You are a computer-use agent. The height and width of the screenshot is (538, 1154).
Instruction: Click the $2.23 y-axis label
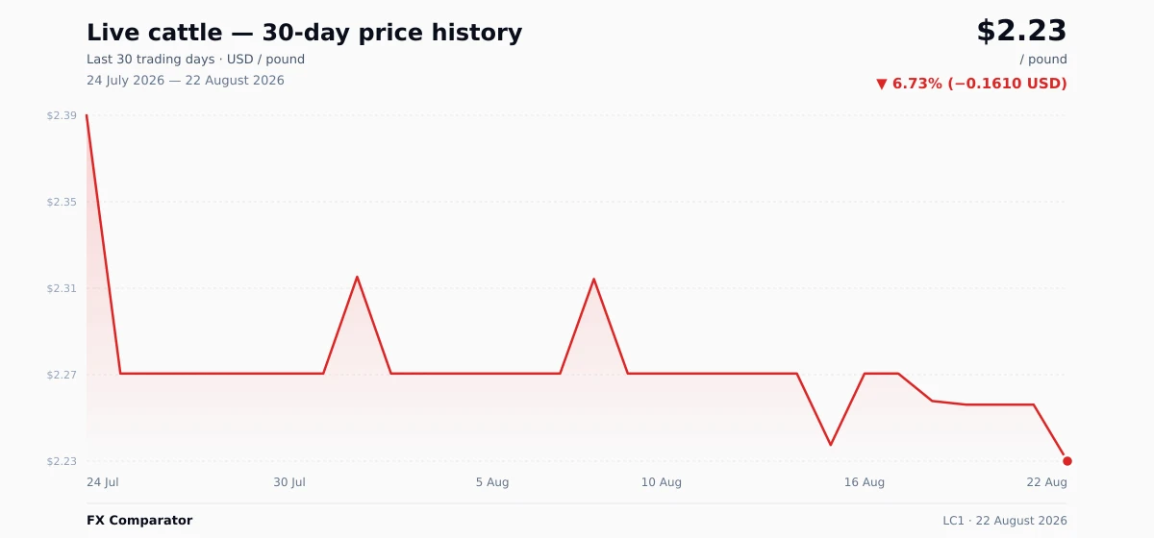point(62,461)
